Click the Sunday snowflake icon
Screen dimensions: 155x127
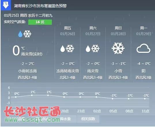[x=118, y=48]
